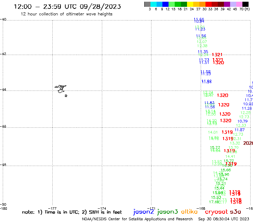Click the blue wave height value '11.87'

pos(240,130)
